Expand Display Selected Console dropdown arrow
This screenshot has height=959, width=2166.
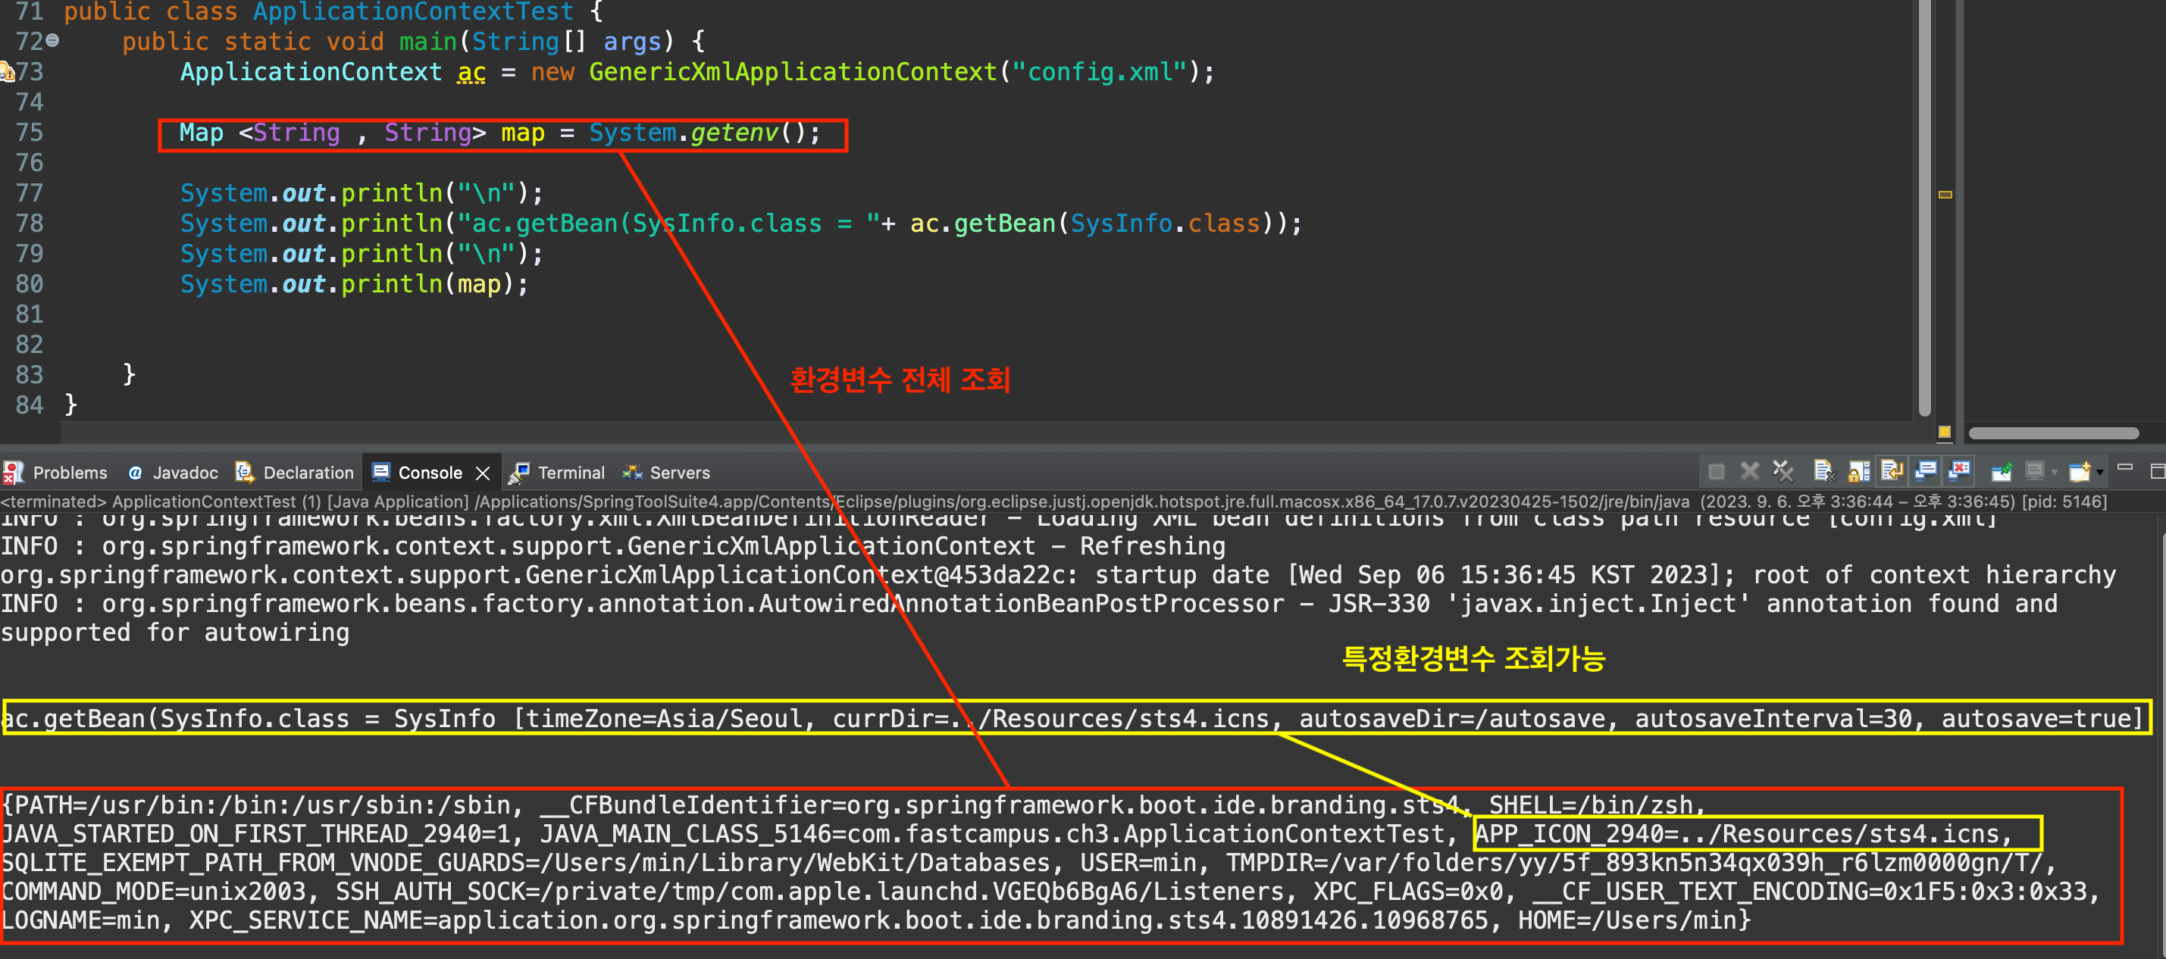coord(2054,473)
